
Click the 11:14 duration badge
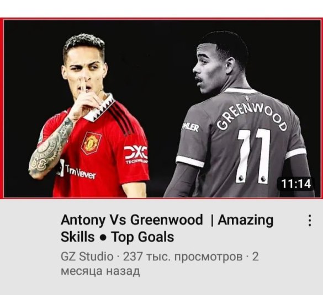[x=296, y=184]
